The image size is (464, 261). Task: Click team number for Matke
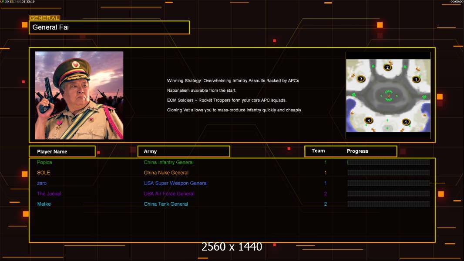325,204
